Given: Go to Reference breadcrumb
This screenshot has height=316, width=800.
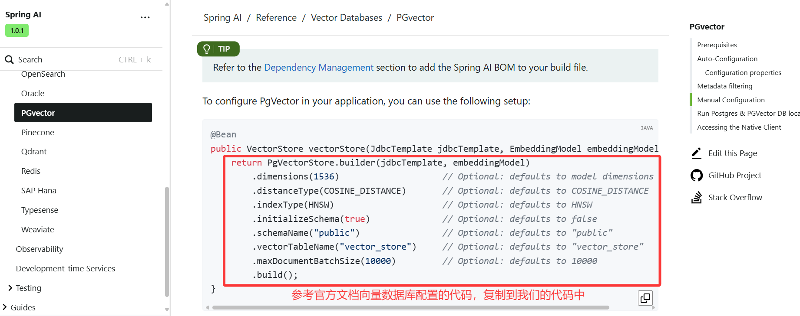Looking at the screenshot, I should click(276, 18).
